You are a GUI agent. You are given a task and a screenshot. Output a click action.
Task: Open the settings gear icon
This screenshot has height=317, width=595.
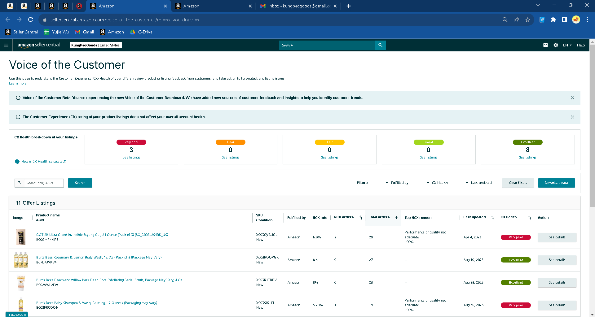(x=556, y=45)
